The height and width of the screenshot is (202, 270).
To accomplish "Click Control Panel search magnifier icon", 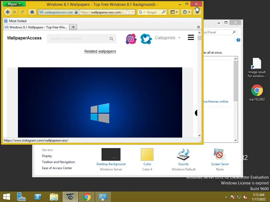I will point(234,32).
